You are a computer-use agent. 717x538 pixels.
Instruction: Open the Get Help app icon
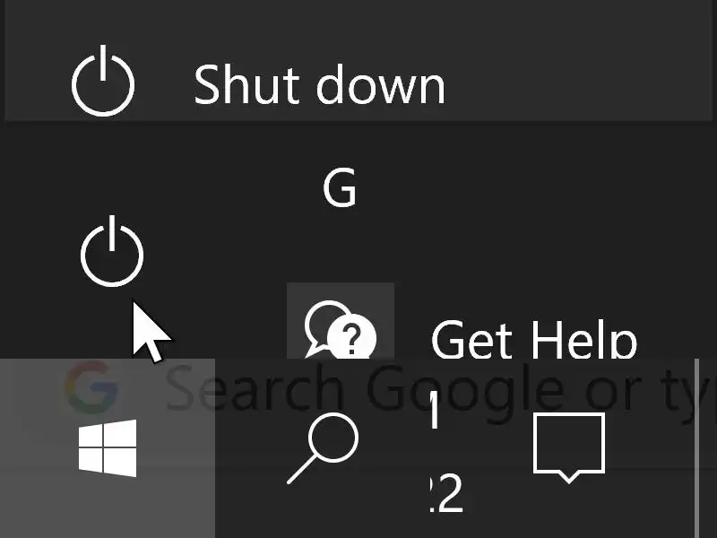[x=340, y=327]
